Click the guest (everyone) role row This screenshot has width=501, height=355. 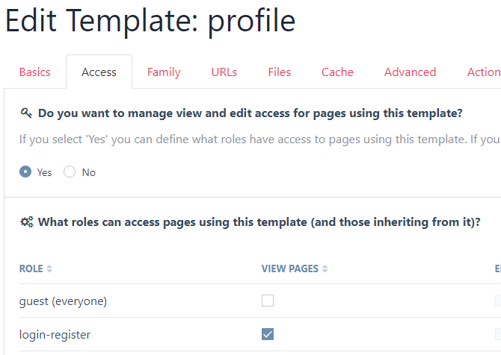coord(63,301)
